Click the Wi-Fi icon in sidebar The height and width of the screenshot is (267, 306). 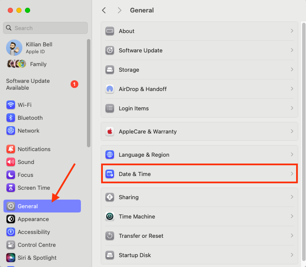coord(11,105)
